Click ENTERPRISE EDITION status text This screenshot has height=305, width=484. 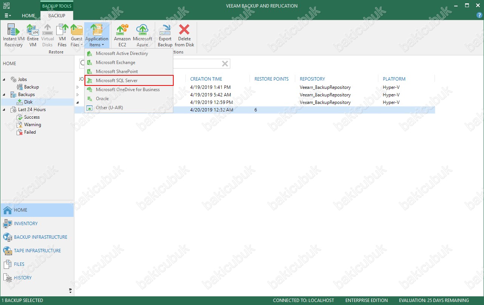pyautogui.click(x=367, y=300)
